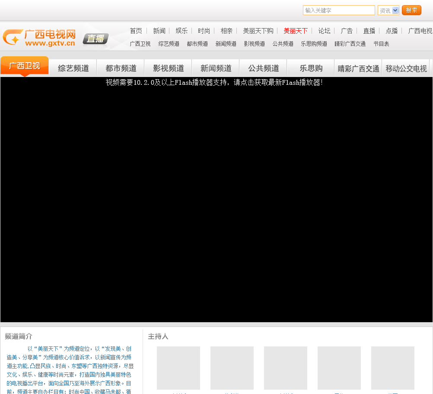Click the fifth 主持人 host thumbnail
The image size is (433, 394).
click(x=393, y=368)
